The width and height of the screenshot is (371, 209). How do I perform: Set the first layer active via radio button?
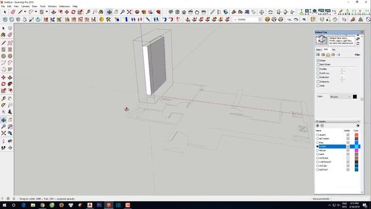pos(318,135)
